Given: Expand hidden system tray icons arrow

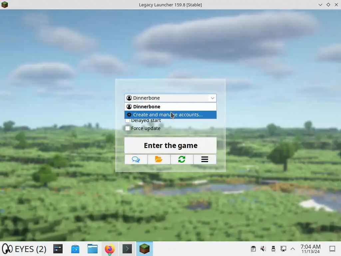Looking at the screenshot, I should point(293,249).
